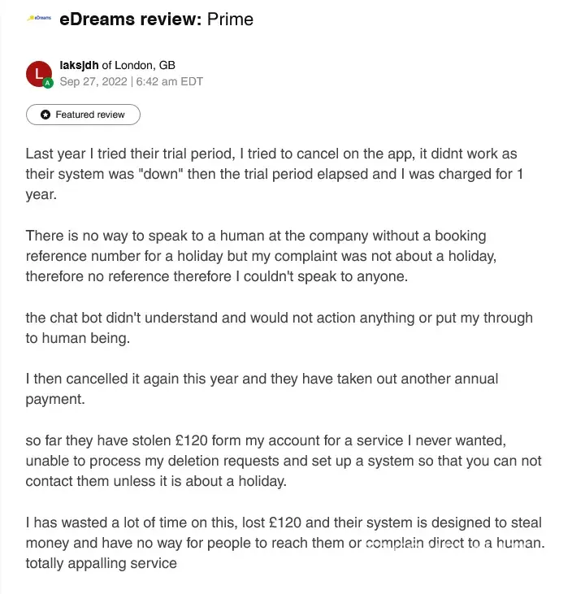Click the timestamp '6:42 am EDT'
The image size is (572, 594).
pyautogui.click(x=169, y=81)
